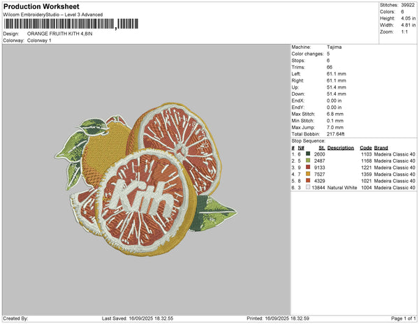
Task: Click stitch count '13844' in stop 6
Action: pos(318,188)
